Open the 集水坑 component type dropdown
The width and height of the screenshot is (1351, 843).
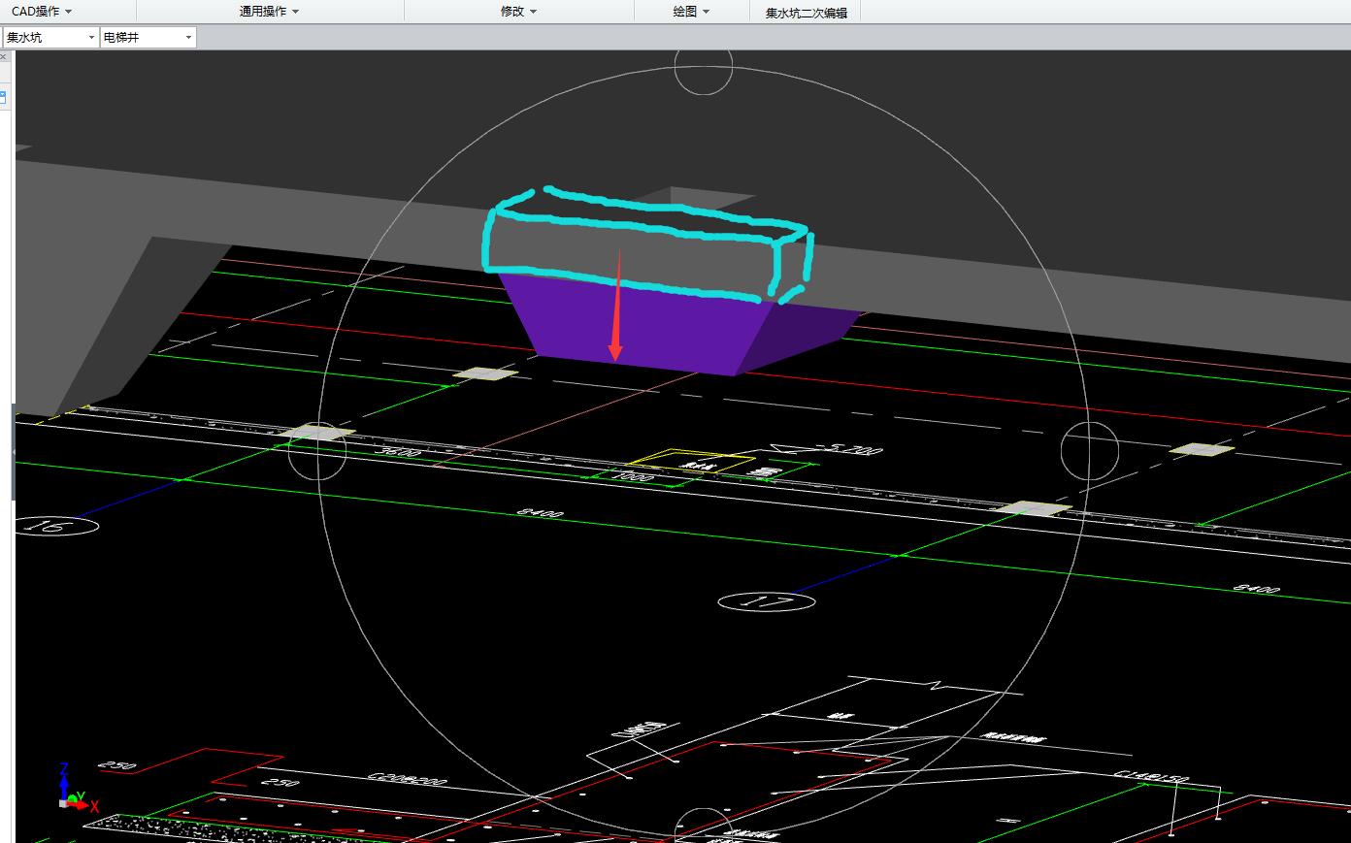(x=50, y=37)
